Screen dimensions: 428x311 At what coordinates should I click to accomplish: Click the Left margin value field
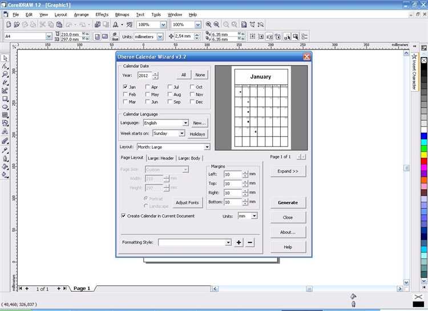(232, 174)
